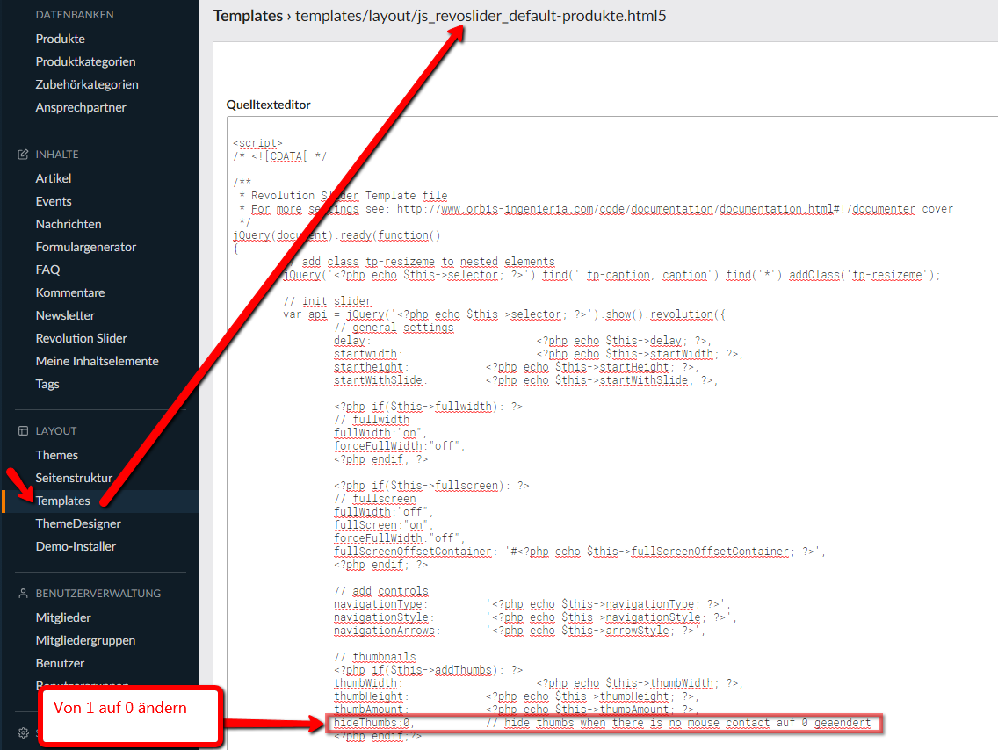
Task: Open Benutzer in user management
Action: click(x=60, y=664)
